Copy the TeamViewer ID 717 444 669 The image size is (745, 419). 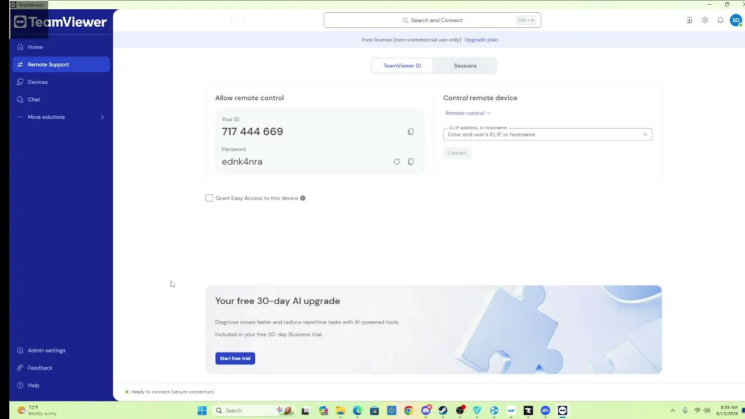tap(410, 132)
